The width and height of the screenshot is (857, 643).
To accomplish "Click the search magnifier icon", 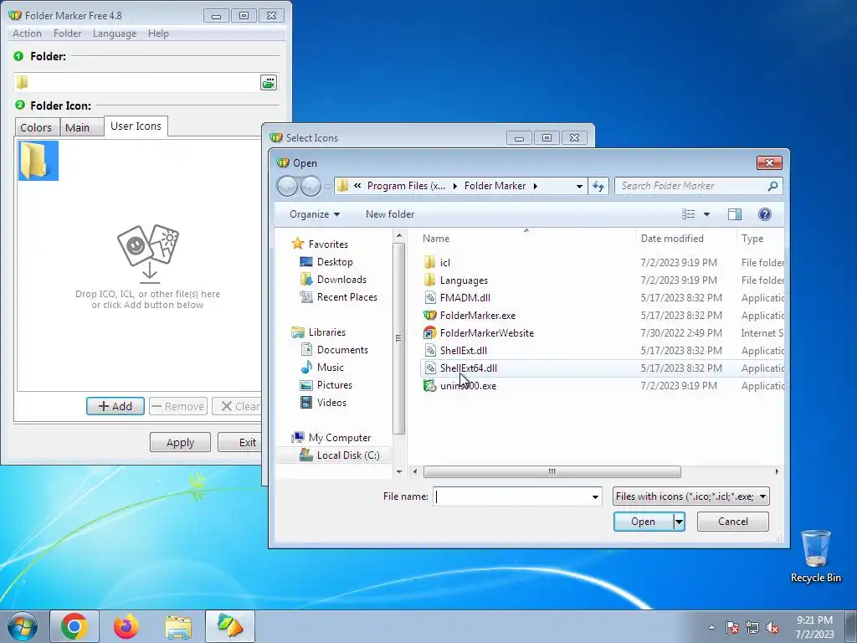I will coord(772,186).
